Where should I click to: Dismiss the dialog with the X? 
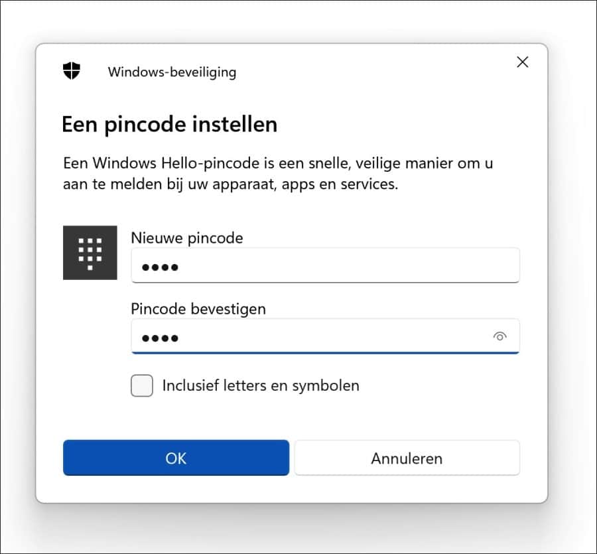[522, 62]
